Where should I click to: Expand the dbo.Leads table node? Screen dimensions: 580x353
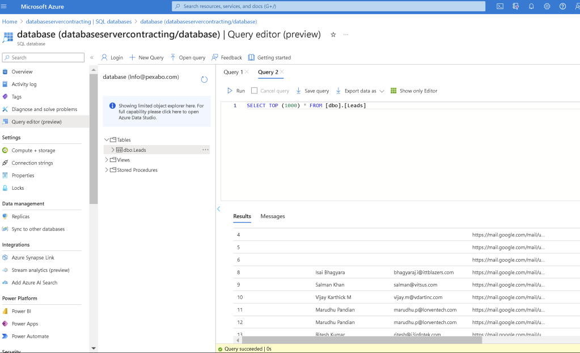(x=113, y=150)
